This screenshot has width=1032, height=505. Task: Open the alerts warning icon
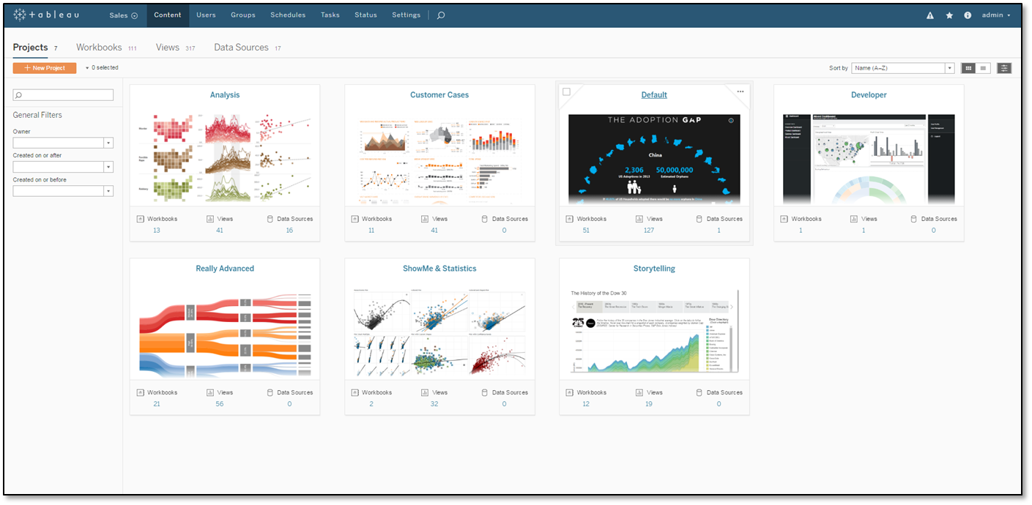tap(929, 15)
